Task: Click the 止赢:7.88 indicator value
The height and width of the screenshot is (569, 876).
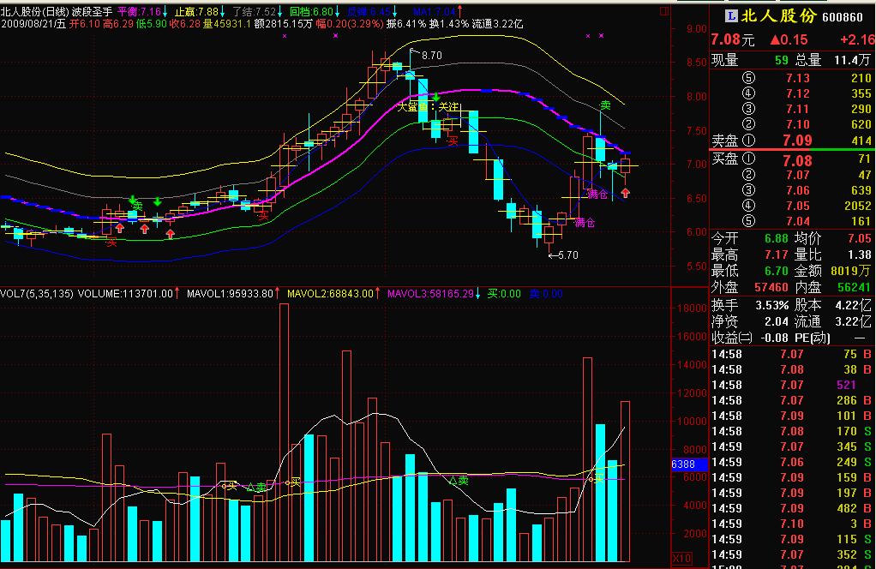Action: [196, 12]
